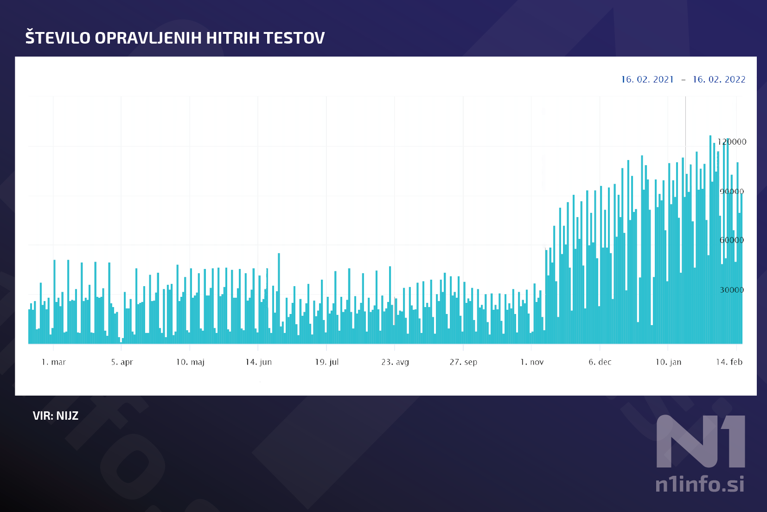Select the 14. jun x-axis tick label
The width and height of the screenshot is (767, 512).
259,362
